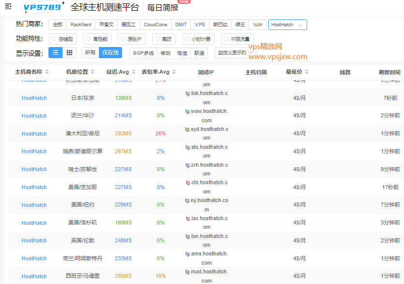This screenshot has width=404, height=284.
Task: Expand the 自定义显示列 dropdown
Action: click(x=235, y=53)
